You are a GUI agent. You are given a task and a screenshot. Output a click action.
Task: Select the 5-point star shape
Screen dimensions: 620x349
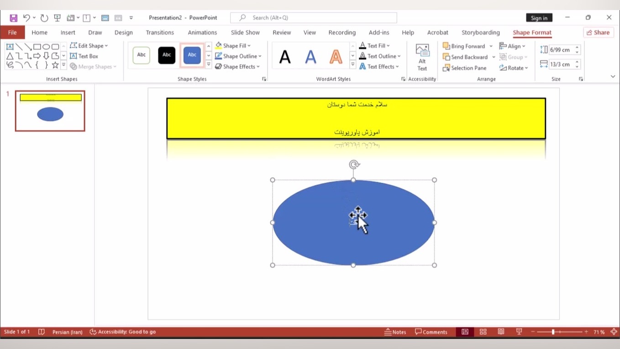tap(55, 65)
